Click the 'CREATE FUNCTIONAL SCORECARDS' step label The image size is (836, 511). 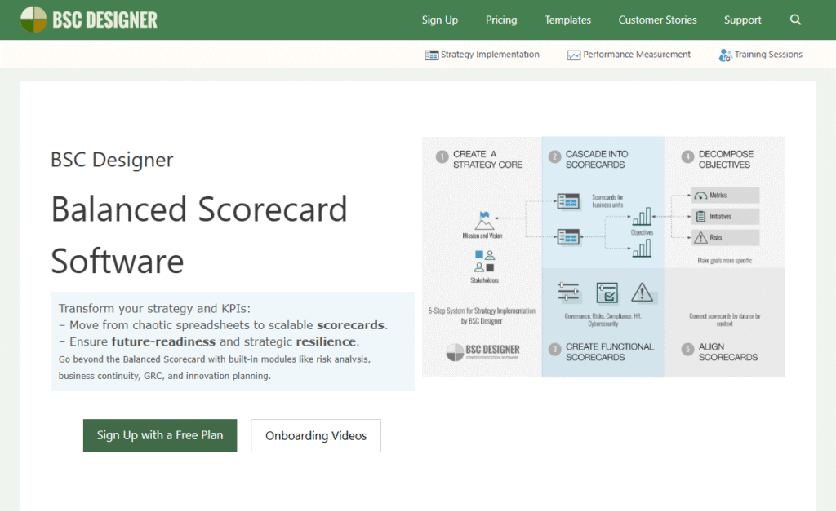pyautogui.click(x=609, y=352)
